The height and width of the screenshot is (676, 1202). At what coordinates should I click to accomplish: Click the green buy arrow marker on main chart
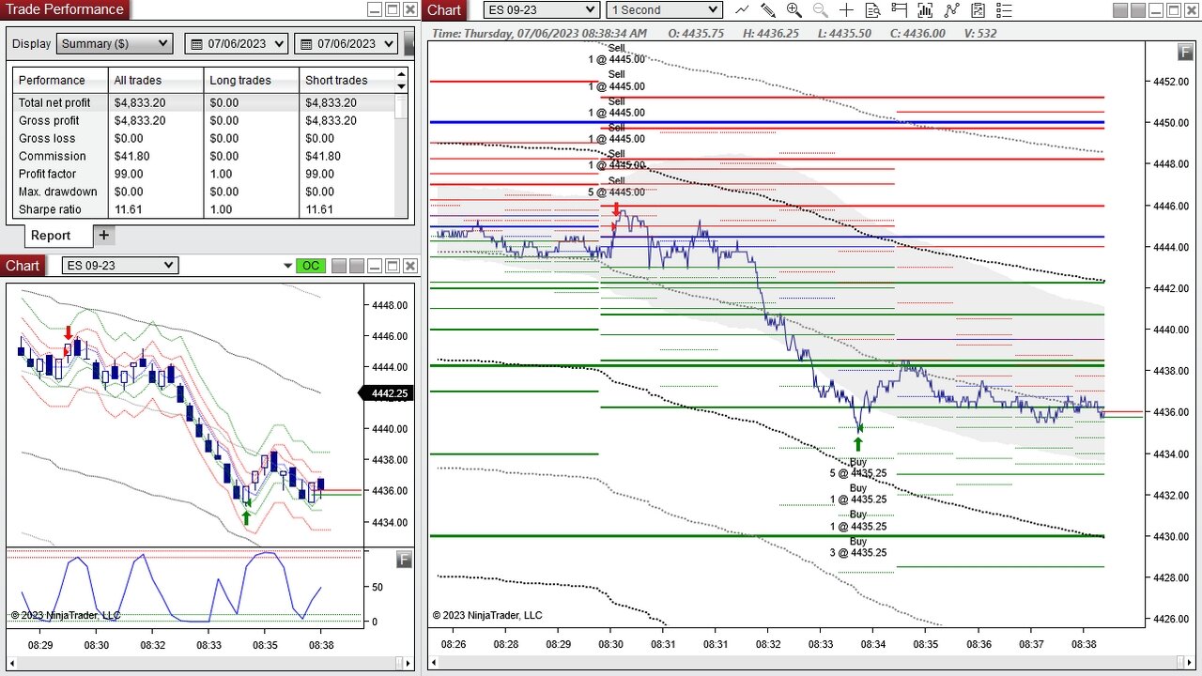857,444
